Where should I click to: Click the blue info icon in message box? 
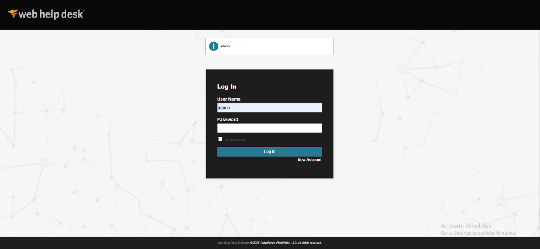click(x=213, y=46)
